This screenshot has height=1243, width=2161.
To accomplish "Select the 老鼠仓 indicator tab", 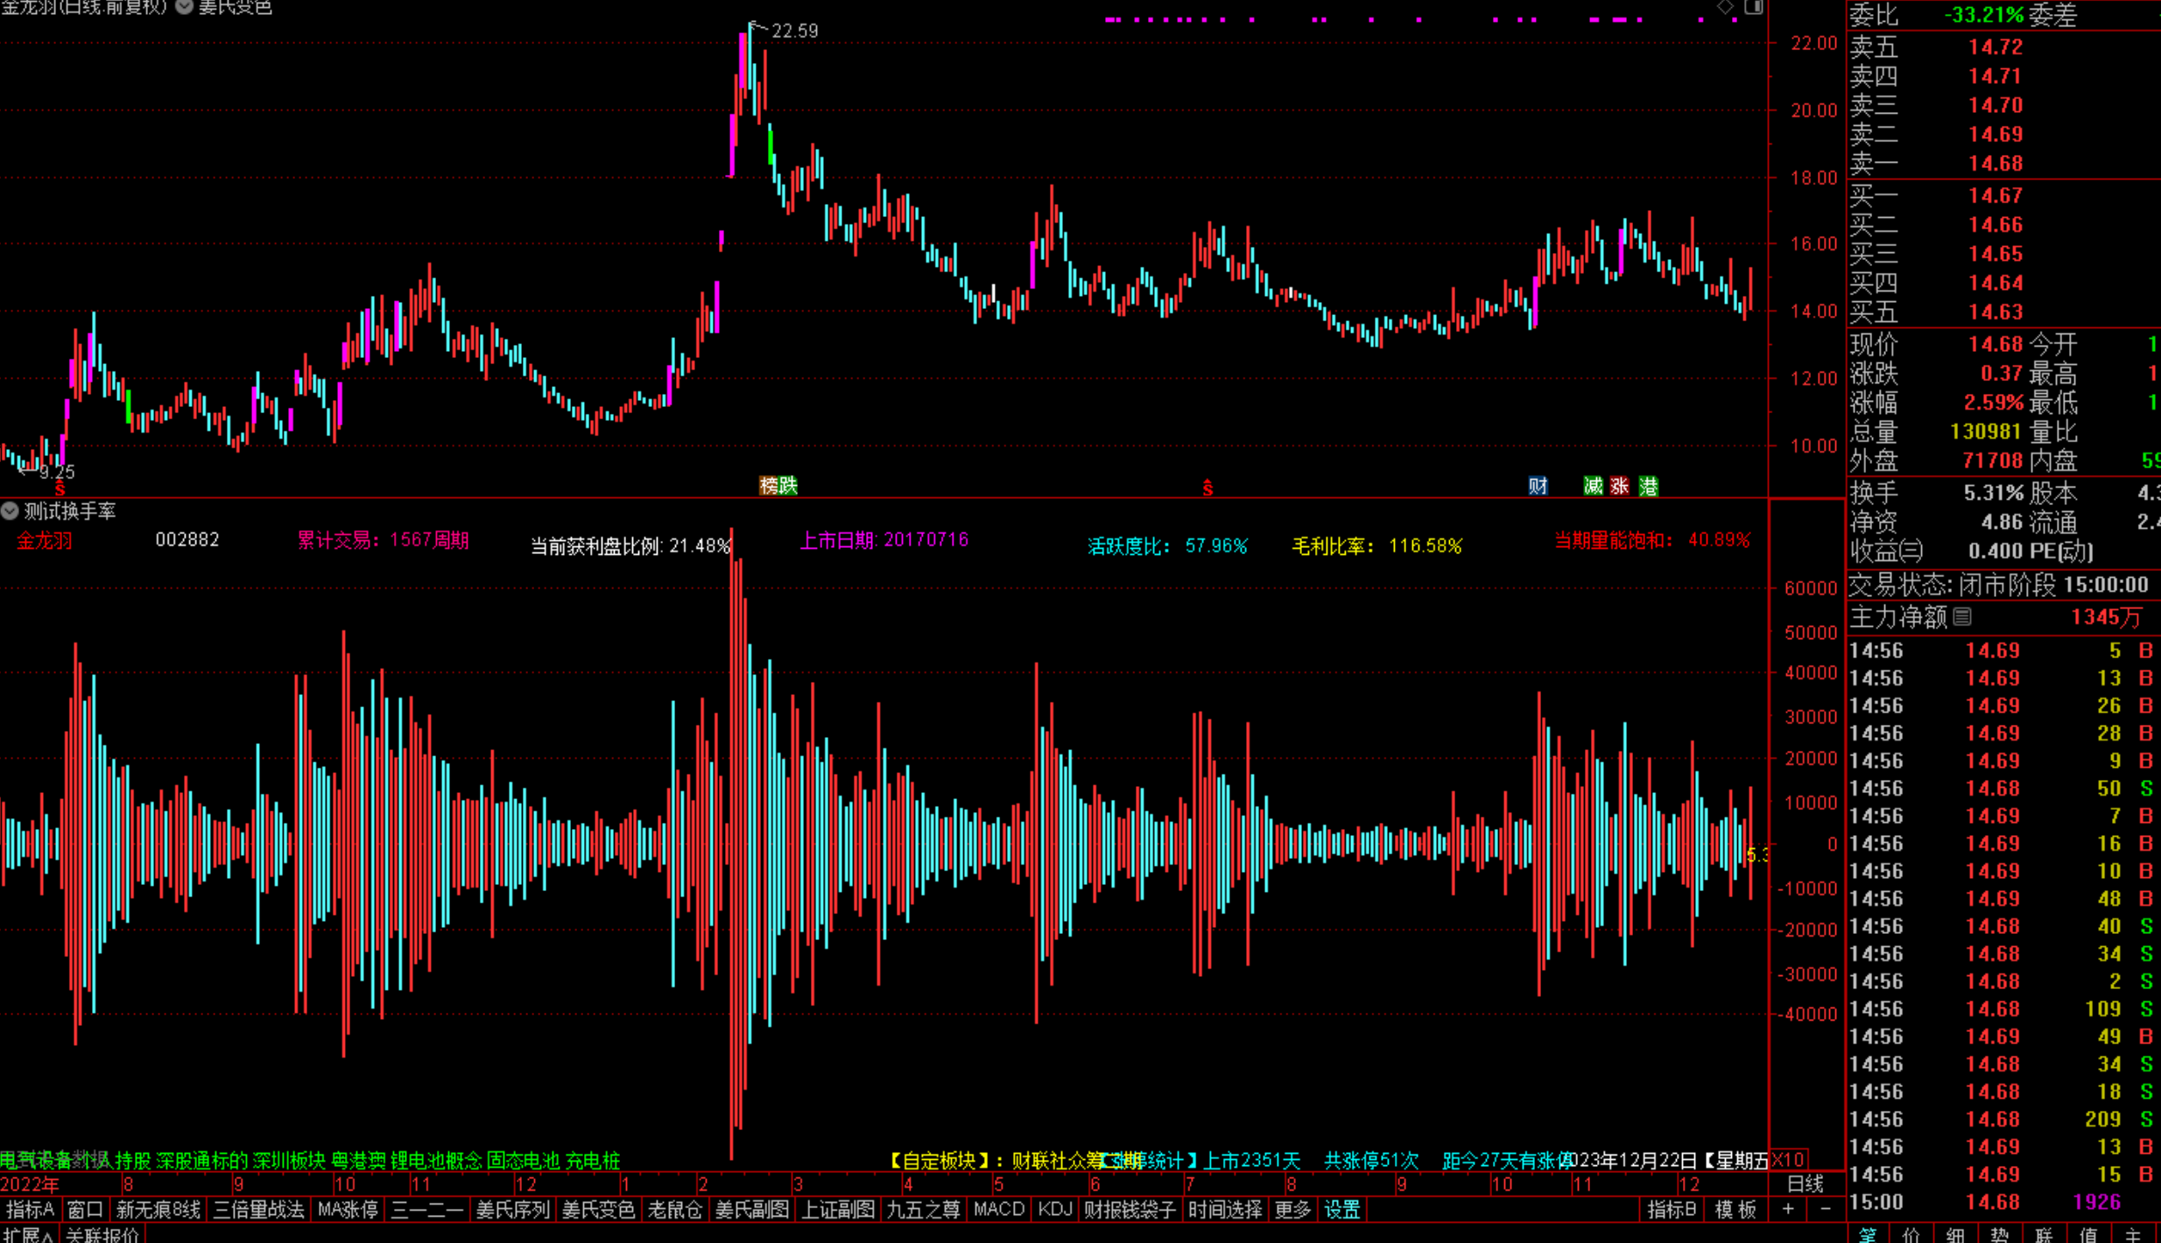I will click(x=675, y=1210).
